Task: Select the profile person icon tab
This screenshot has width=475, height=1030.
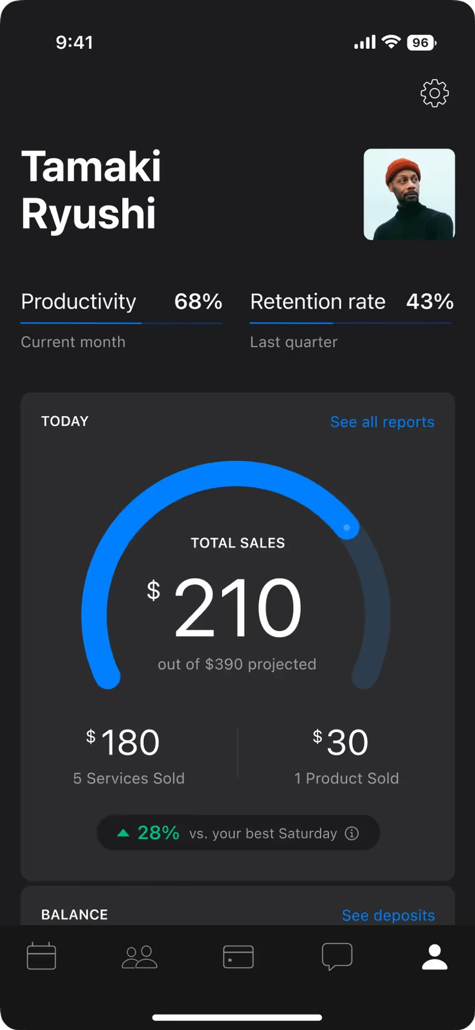Action: pyautogui.click(x=435, y=956)
